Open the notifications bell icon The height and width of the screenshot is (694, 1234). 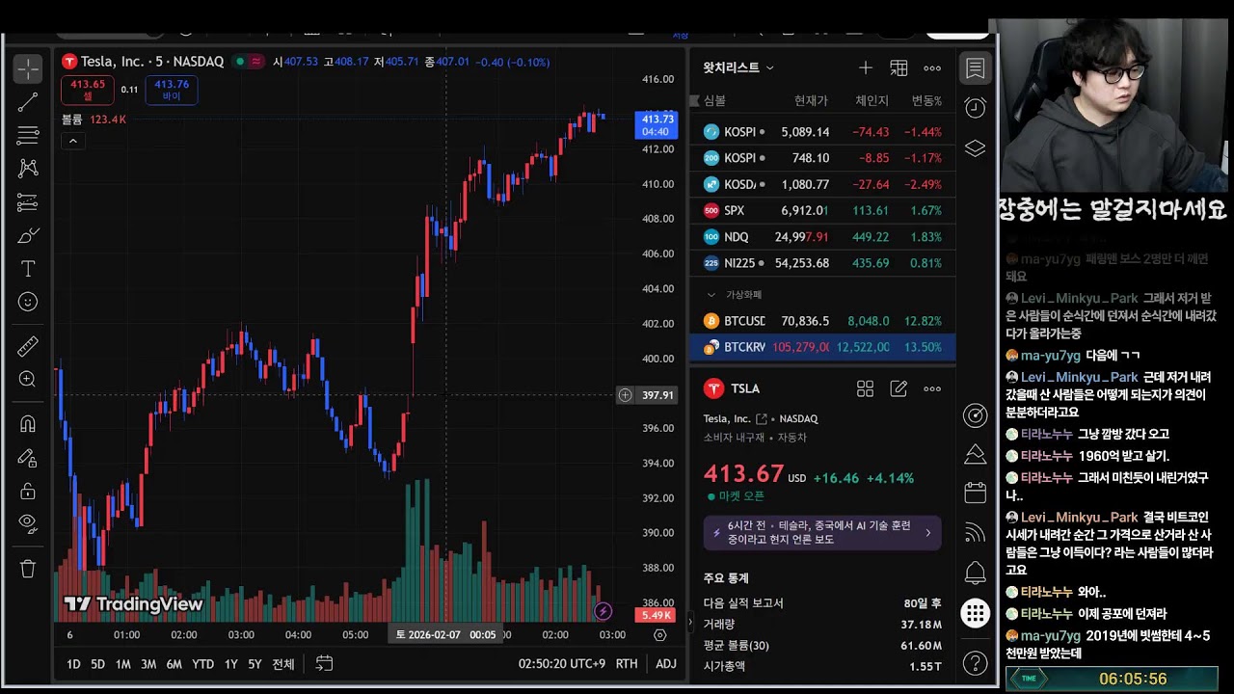[x=976, y=573]
